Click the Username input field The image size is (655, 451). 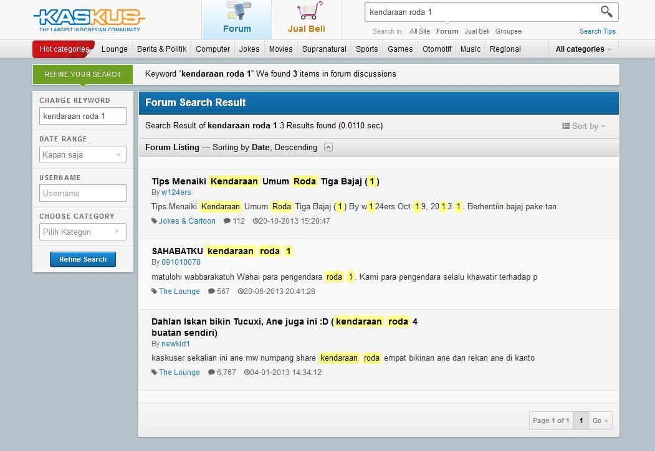click(x=83, y=193)
